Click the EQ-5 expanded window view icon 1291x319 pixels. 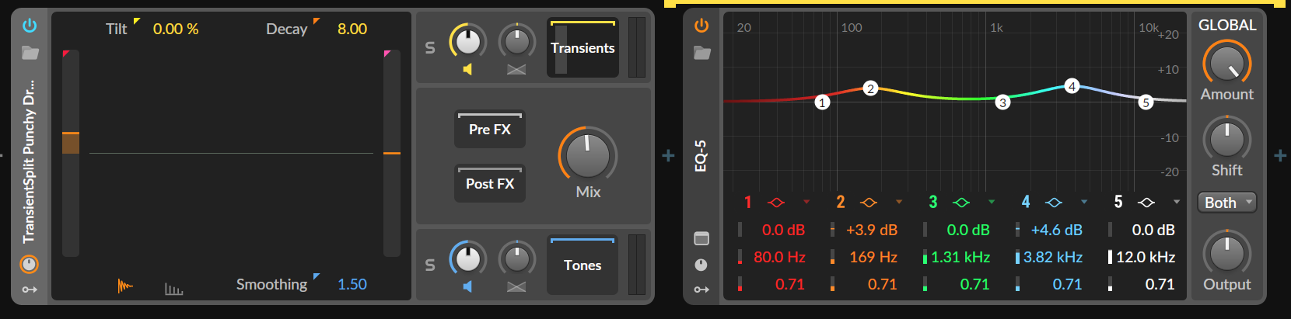pyautogui.click(x=701, y=238)
